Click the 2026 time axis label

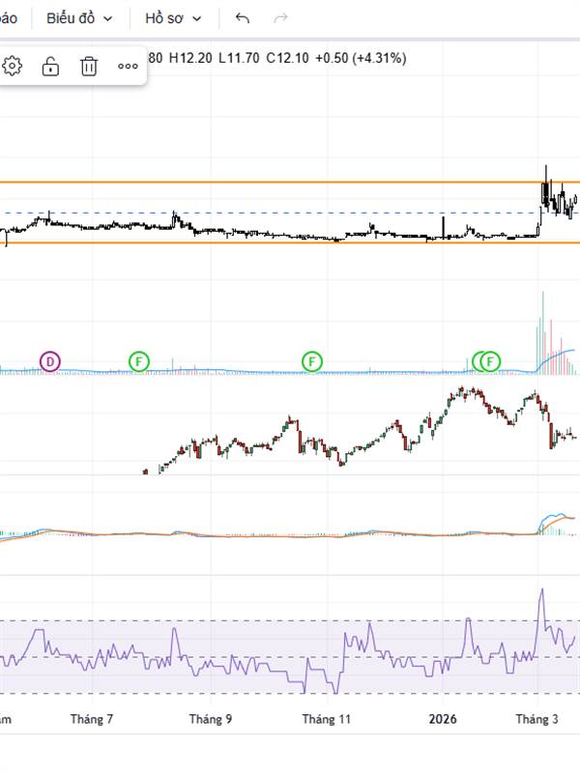443,719
